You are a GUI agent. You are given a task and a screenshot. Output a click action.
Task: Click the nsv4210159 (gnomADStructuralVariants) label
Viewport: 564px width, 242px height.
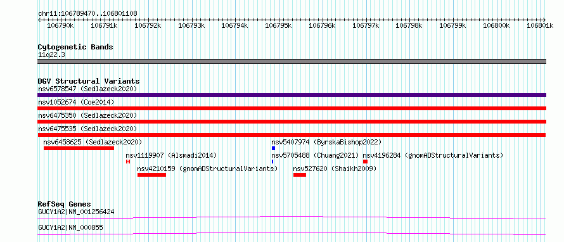[x=208, y=169]
